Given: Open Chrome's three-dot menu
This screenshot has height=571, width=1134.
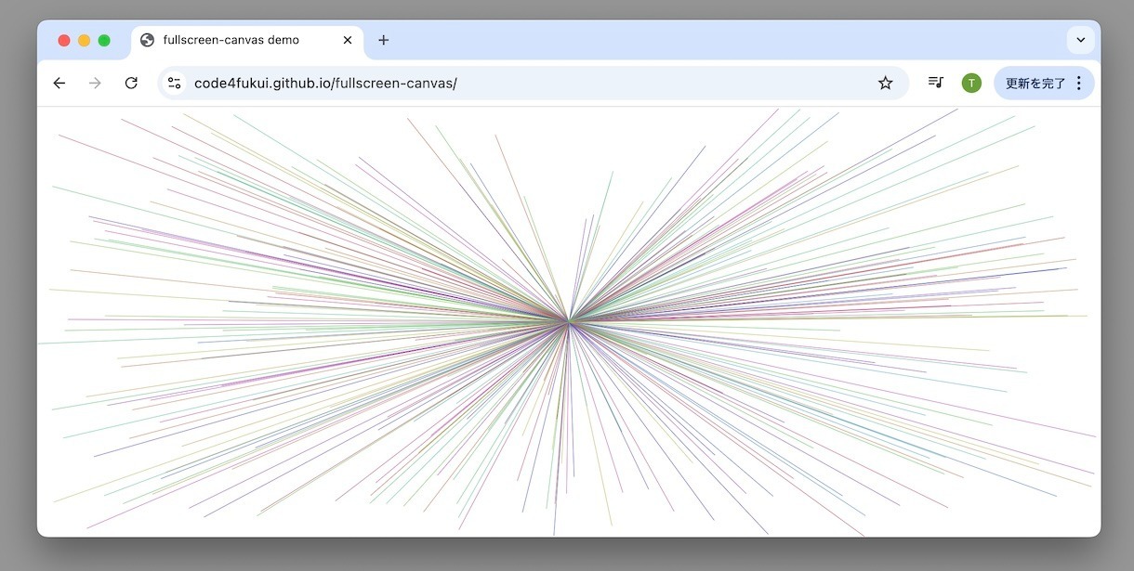Looking at the screenshot, I should (x=1078, y=84).
